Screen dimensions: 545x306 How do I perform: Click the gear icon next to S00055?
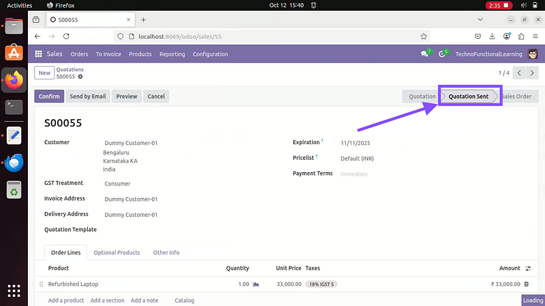[x=80, y=77]
